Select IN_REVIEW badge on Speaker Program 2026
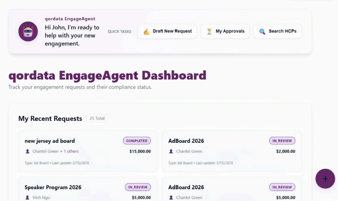338x201 pixels. (x=138, y=187)
